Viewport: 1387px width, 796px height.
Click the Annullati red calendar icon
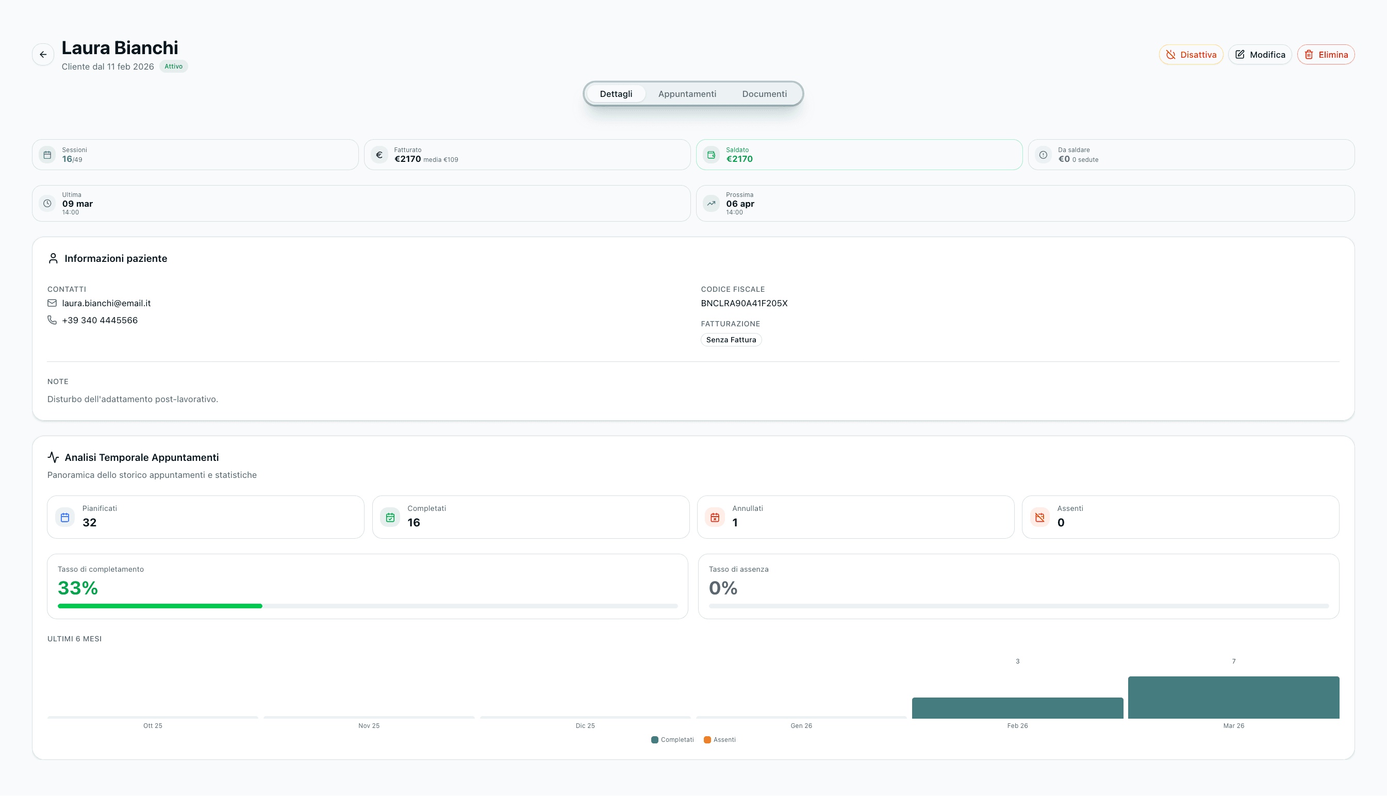click(x=715, y=517)
